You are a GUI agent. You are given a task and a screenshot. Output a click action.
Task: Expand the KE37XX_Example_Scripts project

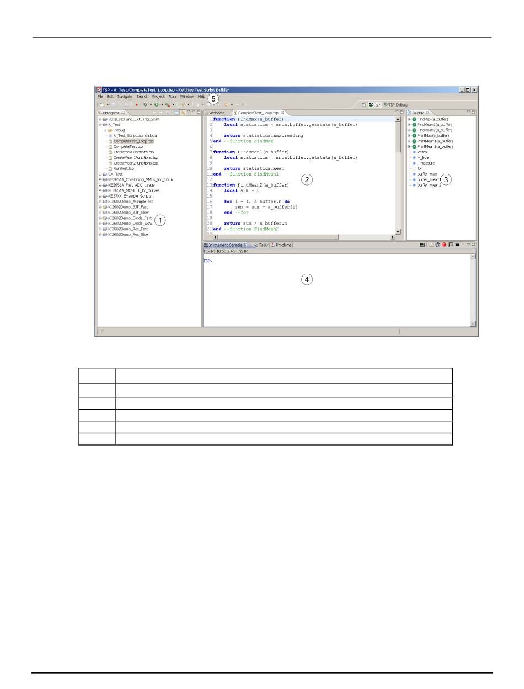click(100, 196)
